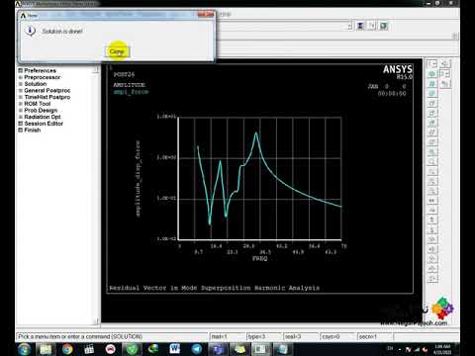Open the Session Editor entry

[44, 124]
